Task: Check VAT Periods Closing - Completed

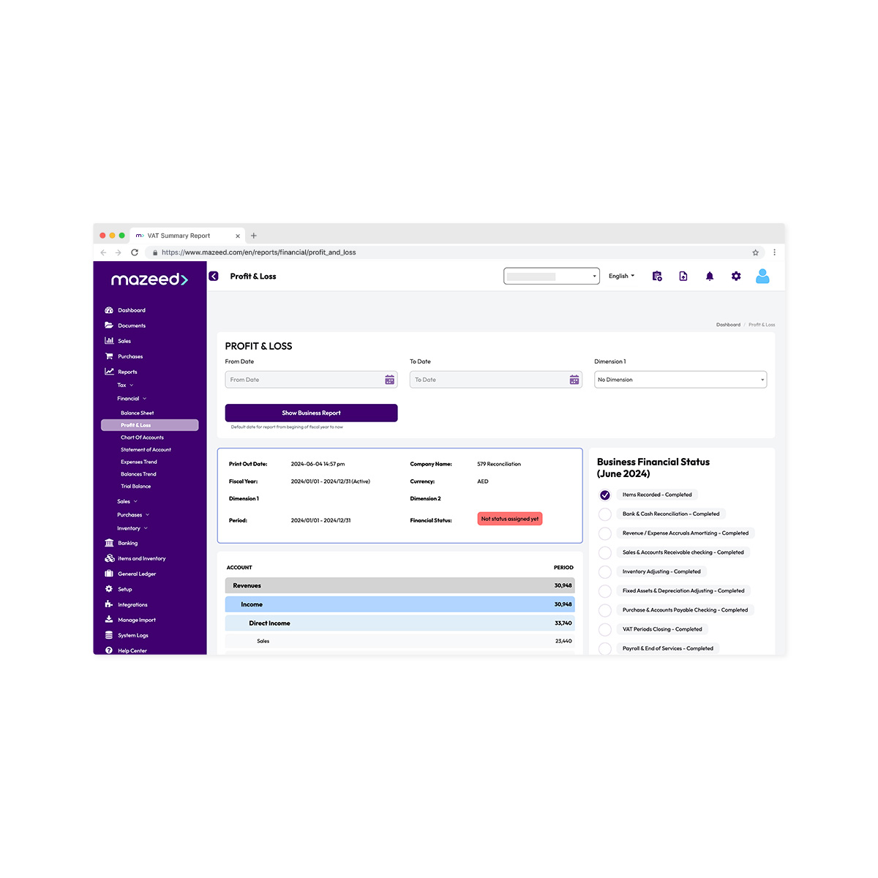Action: coord(605,629)
